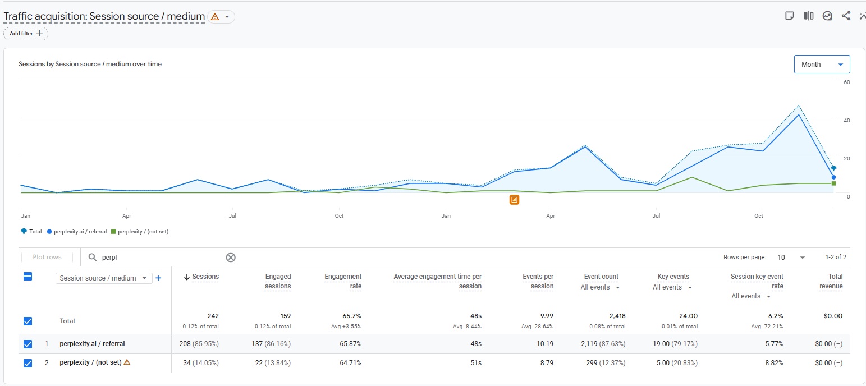Viewport: 866px width, 386px height.
Task: Click the Add filter button
Action: coord(25,33)
